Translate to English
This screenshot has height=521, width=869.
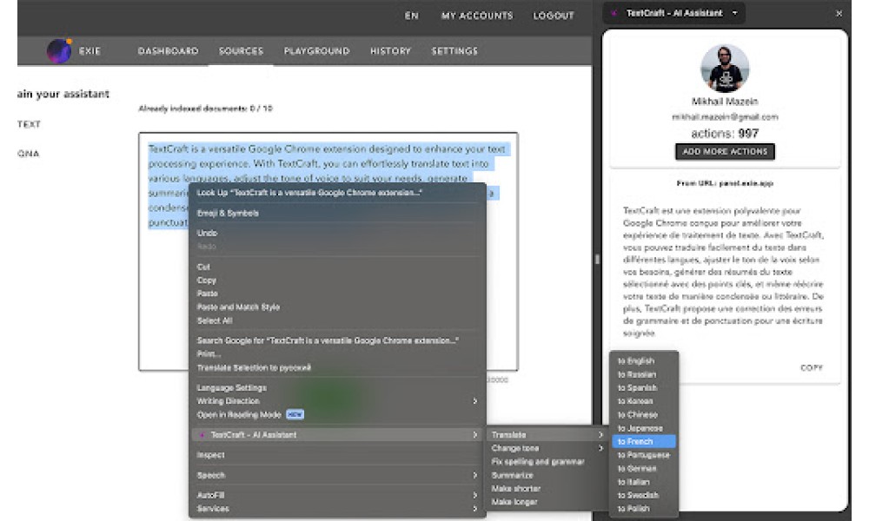click(644, 361)
